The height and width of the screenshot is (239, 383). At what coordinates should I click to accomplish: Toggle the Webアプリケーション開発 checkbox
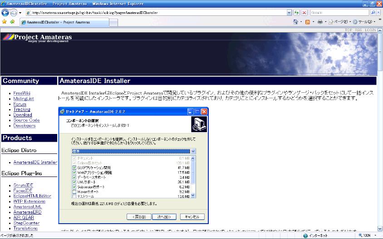(x=74, y=172)
